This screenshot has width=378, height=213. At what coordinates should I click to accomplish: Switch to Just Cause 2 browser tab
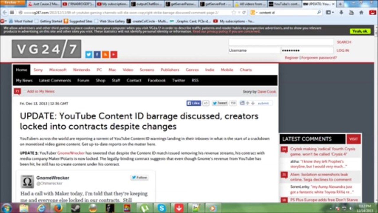(x=44, y=4)
